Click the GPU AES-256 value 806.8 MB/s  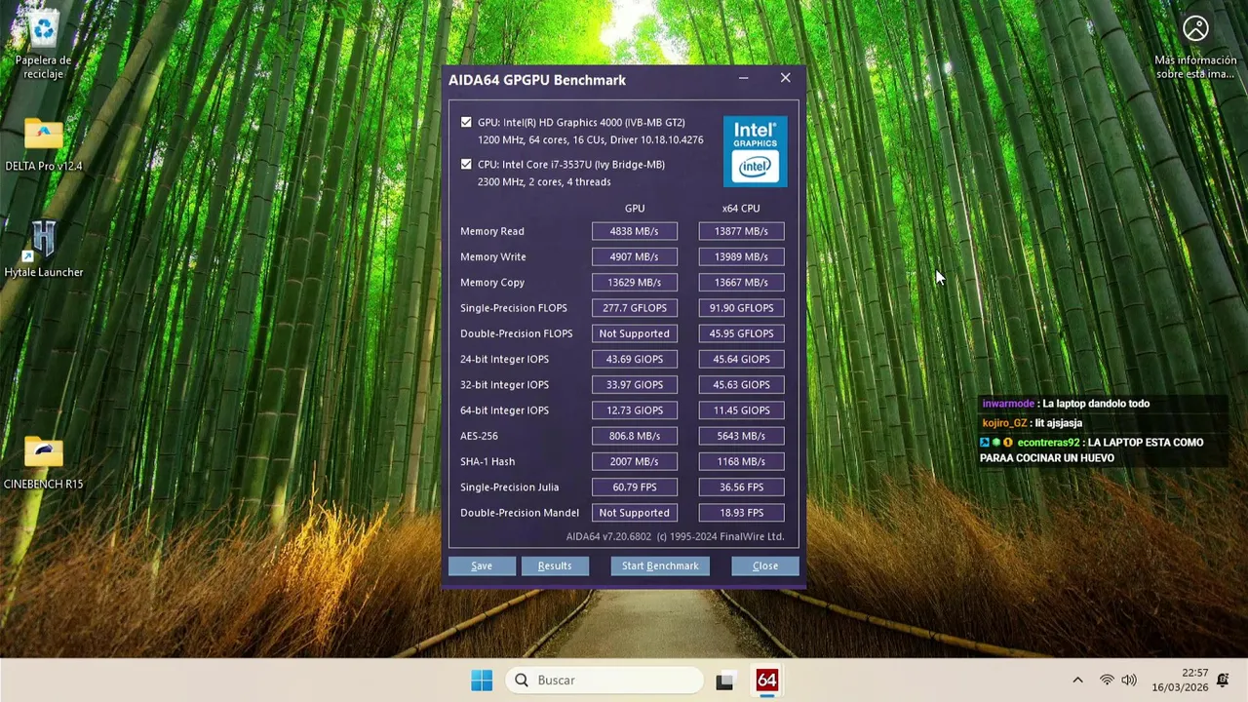634,436
